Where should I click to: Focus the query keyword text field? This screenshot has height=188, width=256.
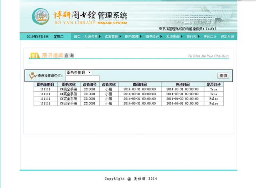pyautogui.click(x=82, y=78)
